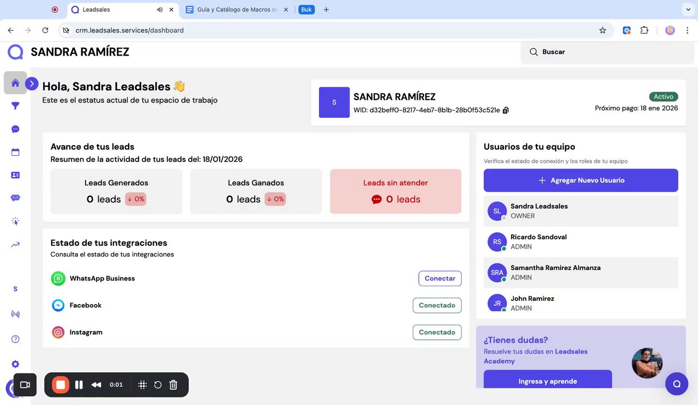Go forward in browser history
The image size is (698, 405).
pyautogui.click(x=28, y=31)
